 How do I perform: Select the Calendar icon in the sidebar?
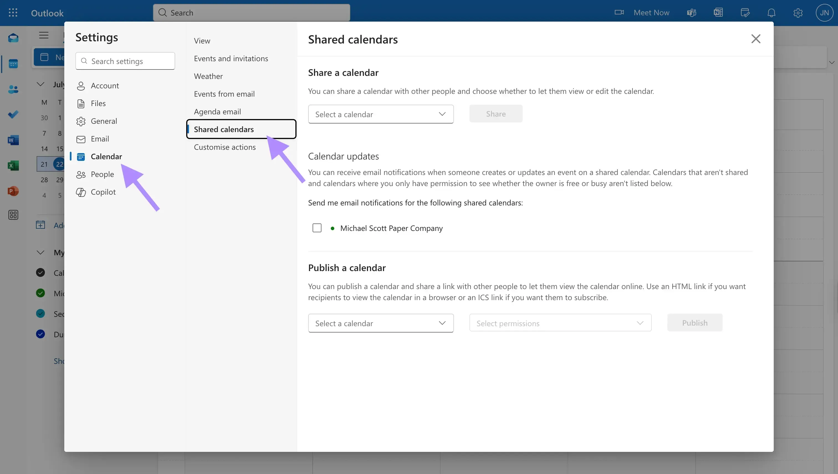point(13,63)
